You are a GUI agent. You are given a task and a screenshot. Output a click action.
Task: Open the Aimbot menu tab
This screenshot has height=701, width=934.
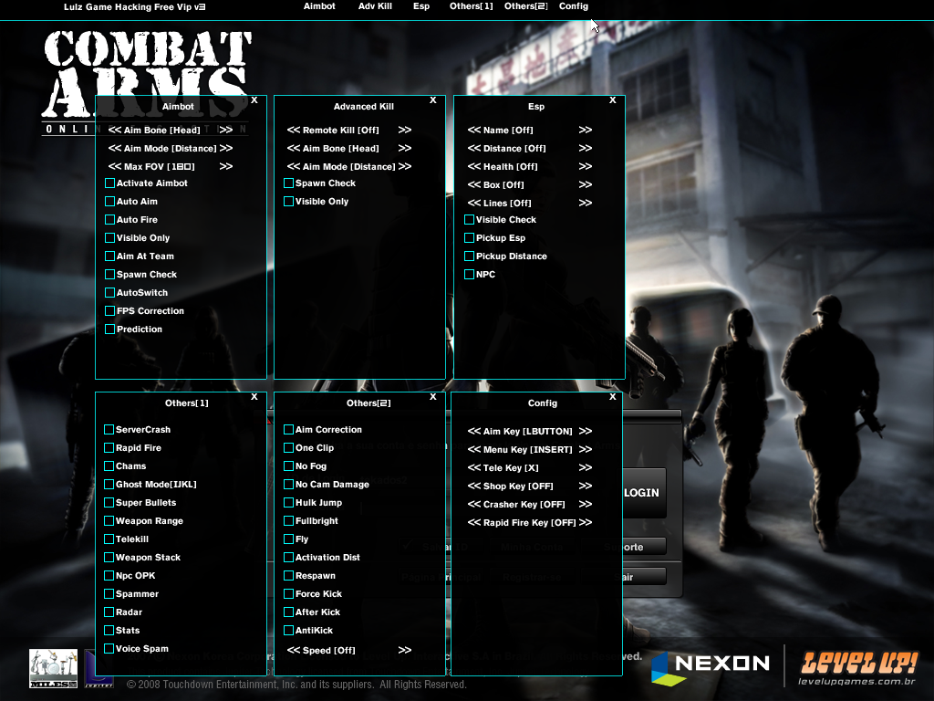pyautogui.click(x=319, y=6)
